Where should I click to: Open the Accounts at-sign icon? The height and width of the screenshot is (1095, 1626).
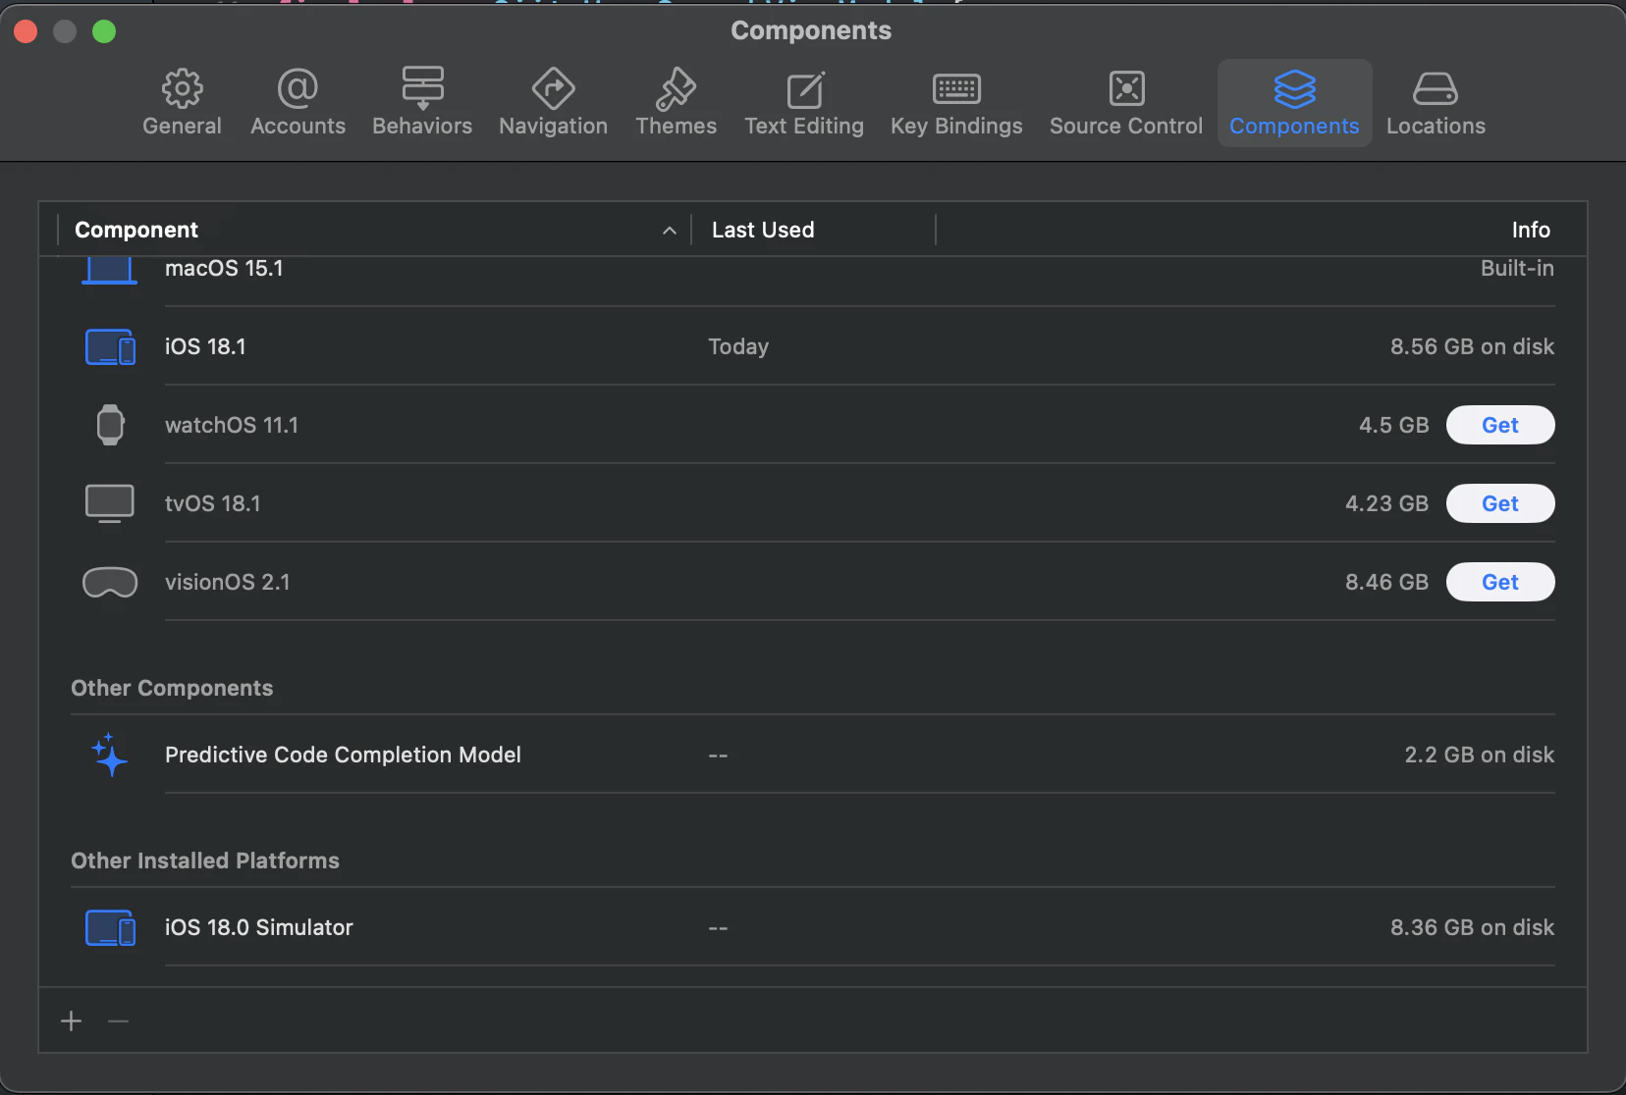coord(298,89)
